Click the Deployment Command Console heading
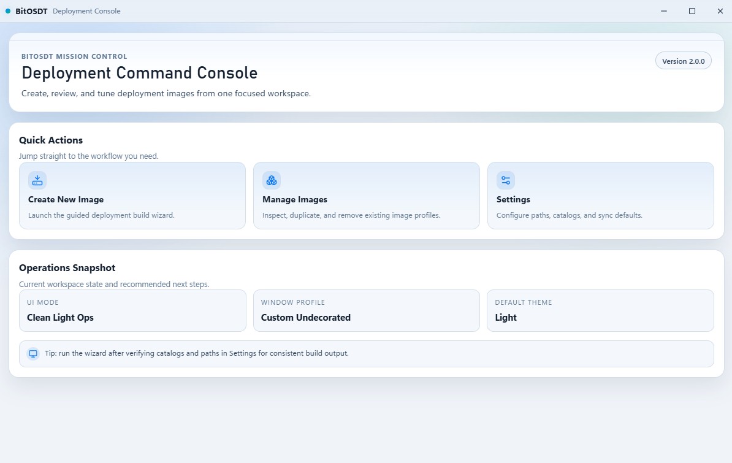 click(139, 73)
